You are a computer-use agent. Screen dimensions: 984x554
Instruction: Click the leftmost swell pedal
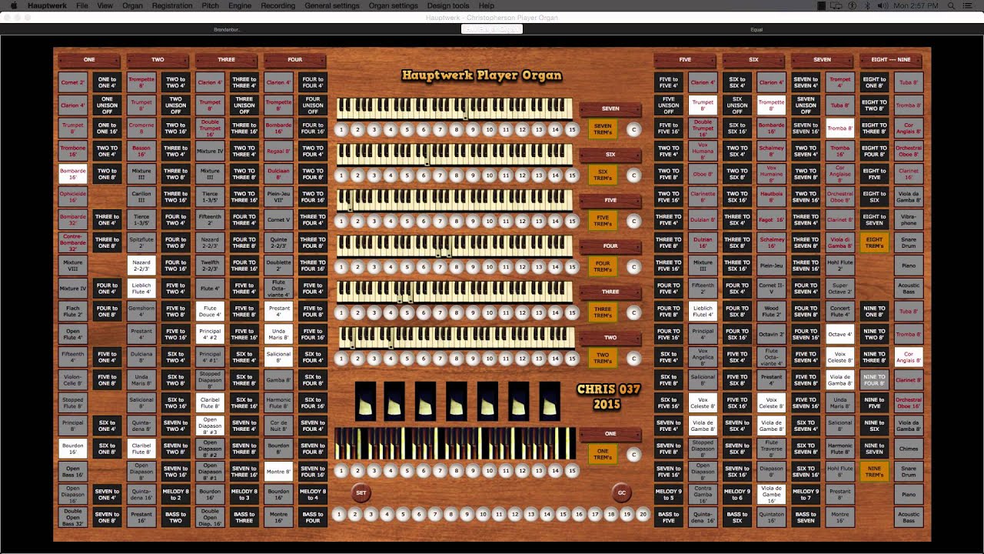click(x=365, y=401)
